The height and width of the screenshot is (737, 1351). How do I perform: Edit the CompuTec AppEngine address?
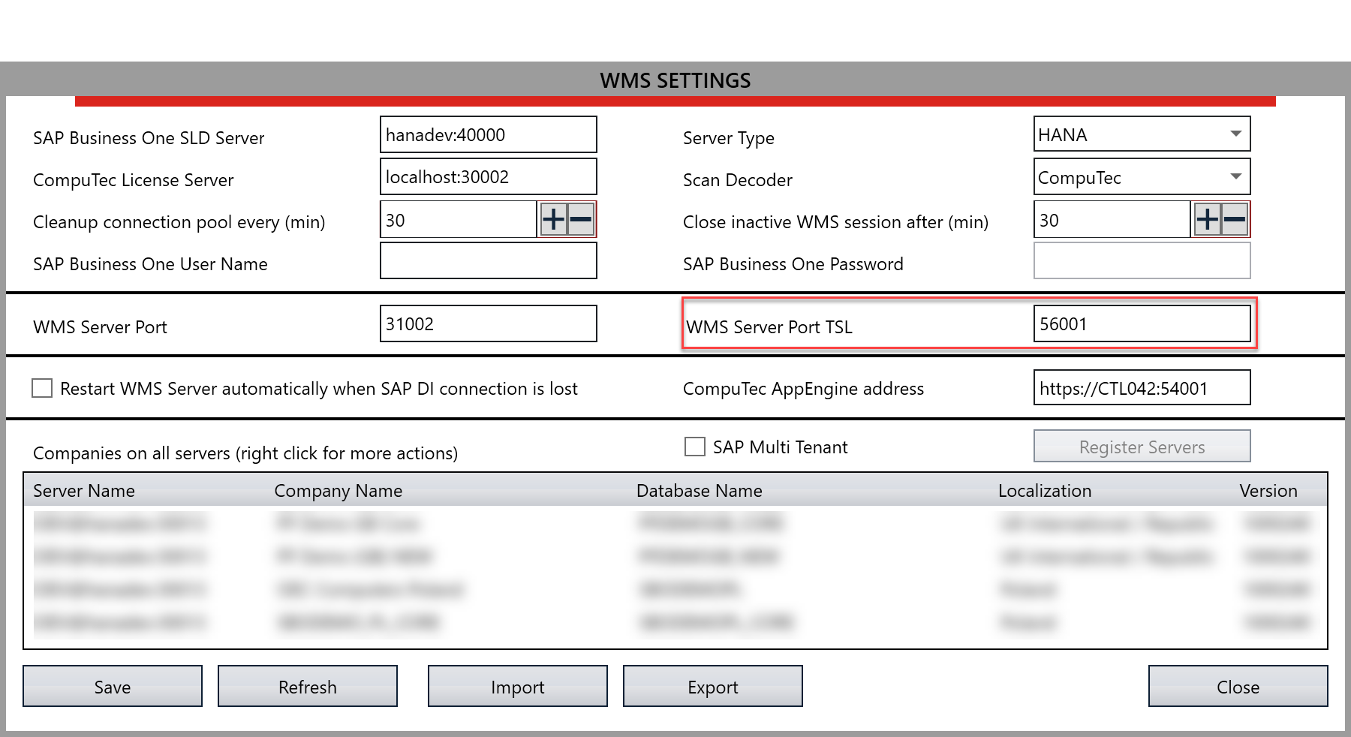coord(1142,387)
